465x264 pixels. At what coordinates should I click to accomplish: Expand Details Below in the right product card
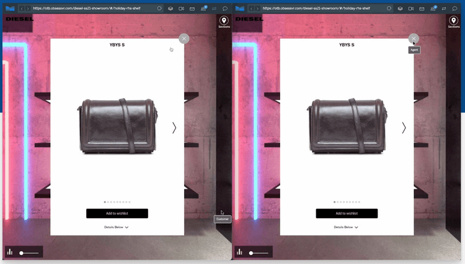[x=346, y=228]
